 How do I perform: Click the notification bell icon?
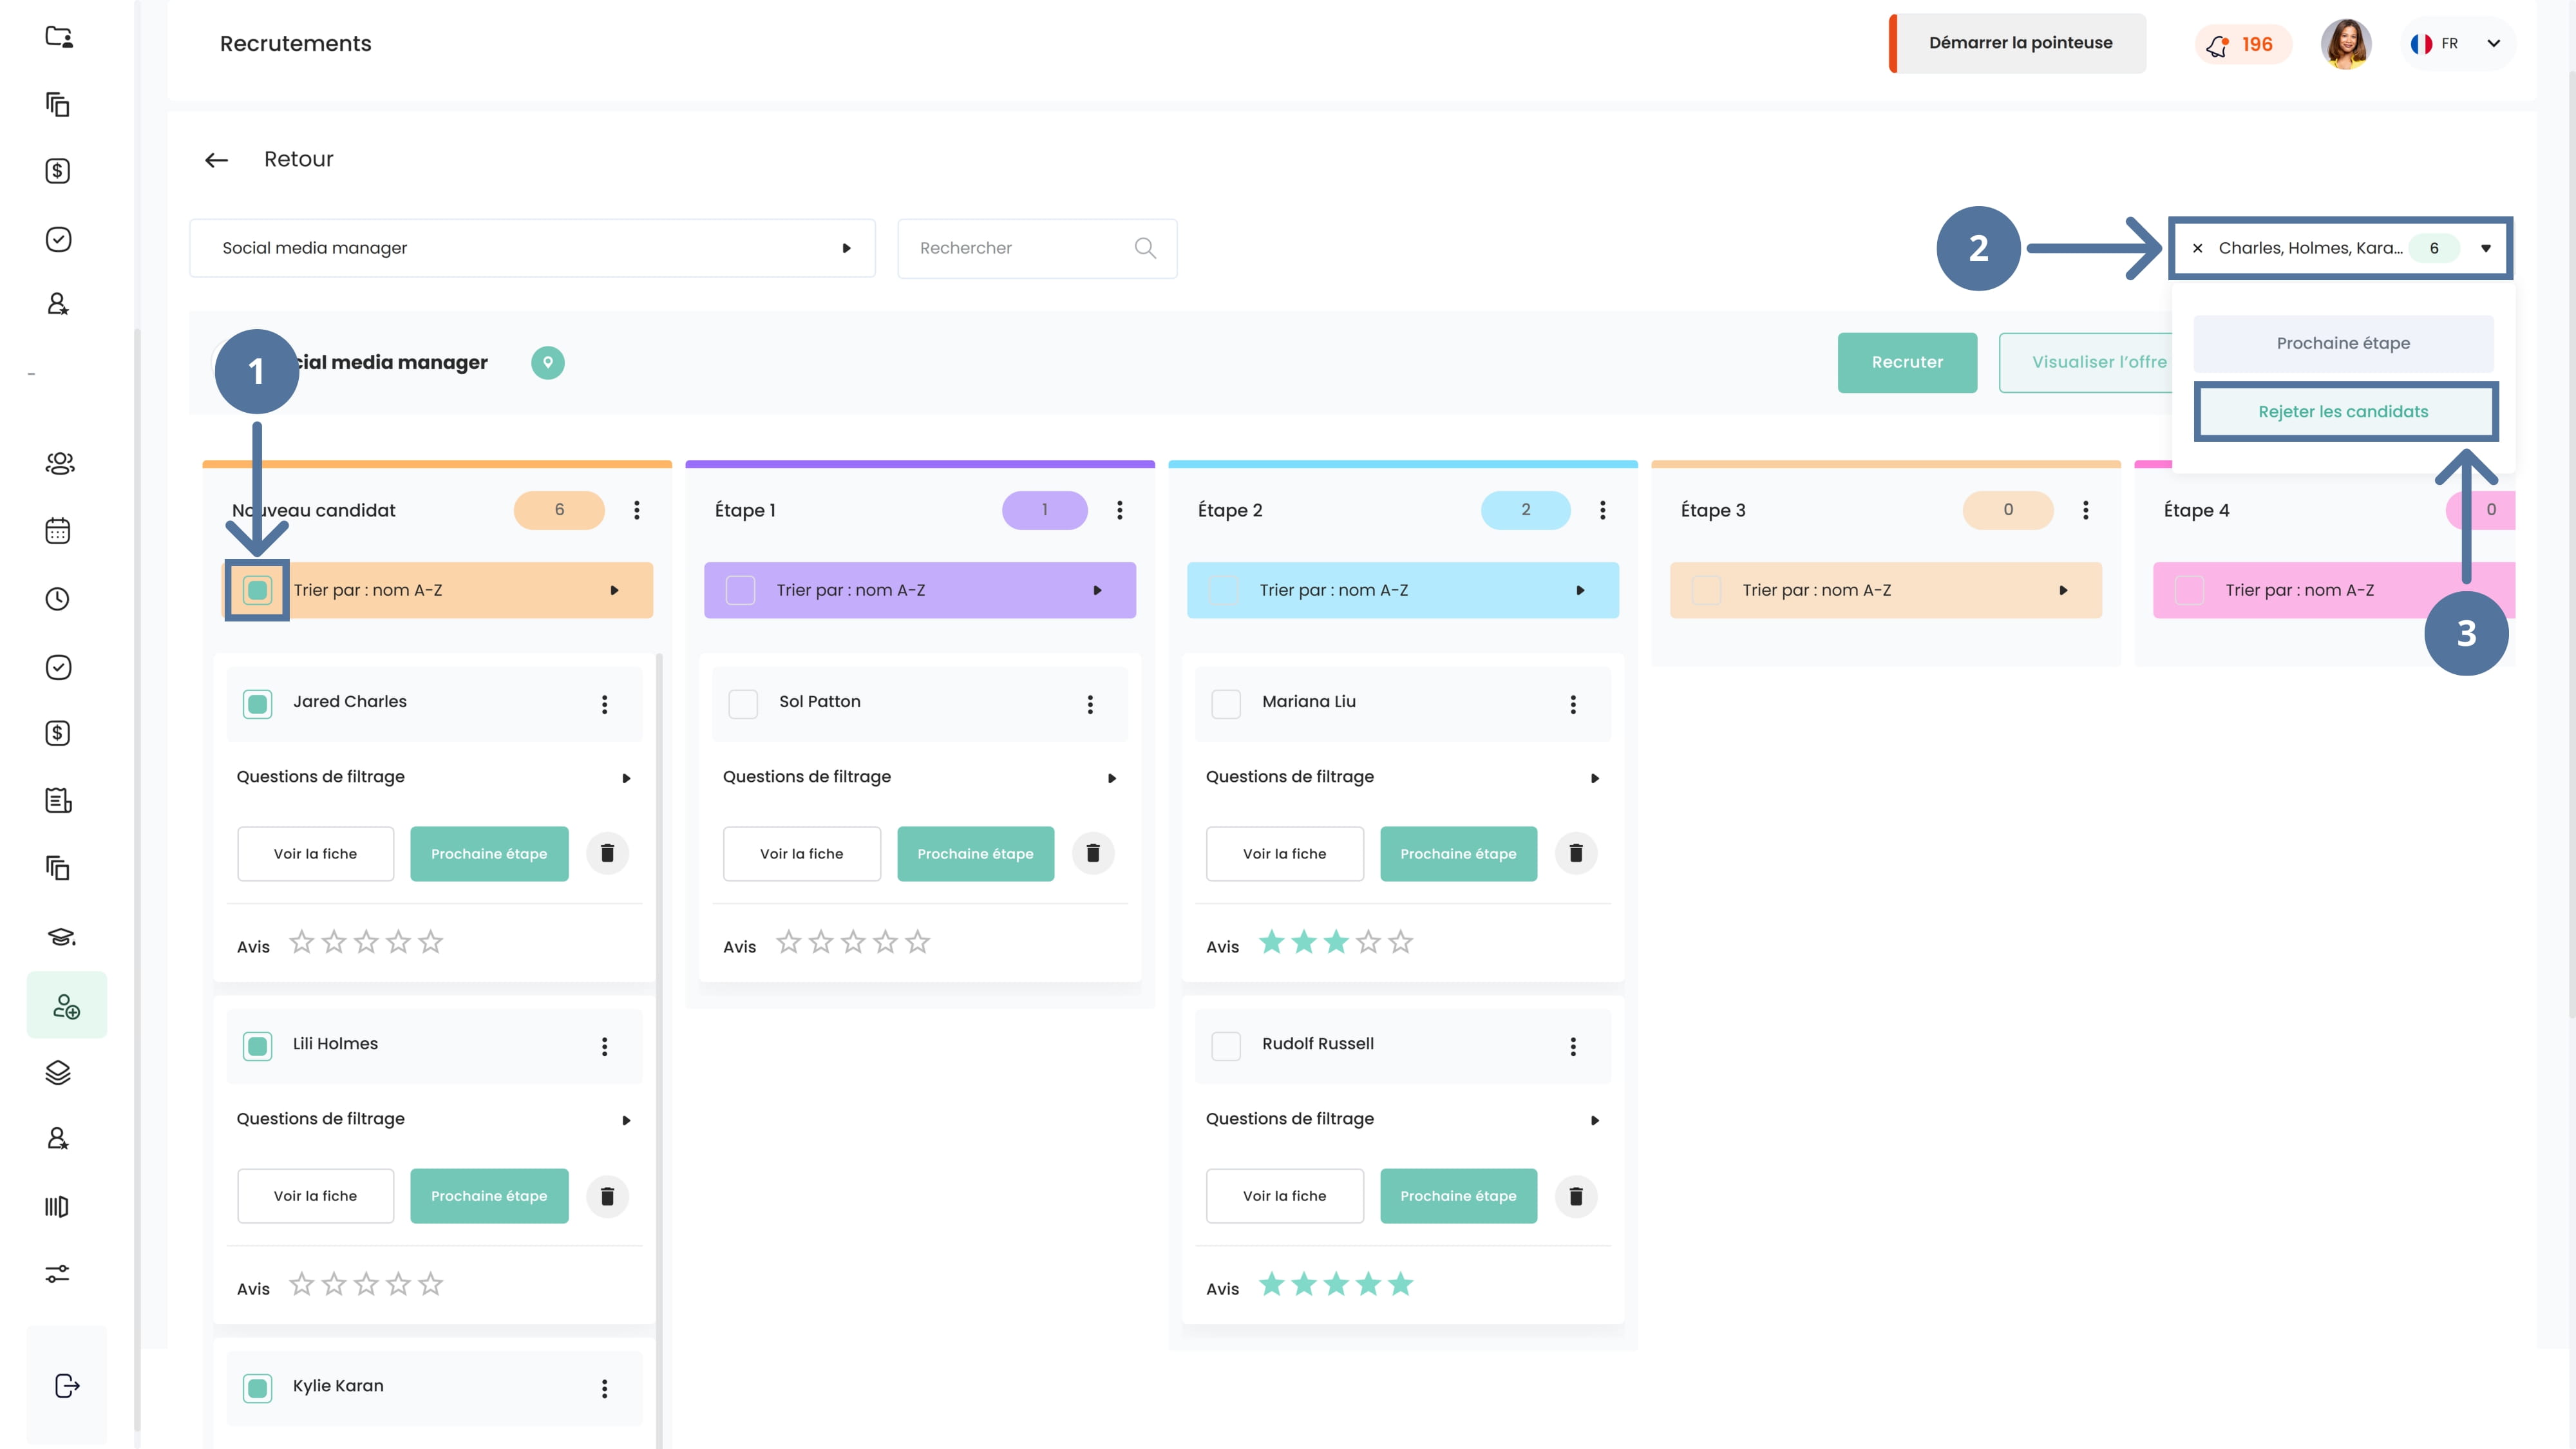tap(2217, 45)
